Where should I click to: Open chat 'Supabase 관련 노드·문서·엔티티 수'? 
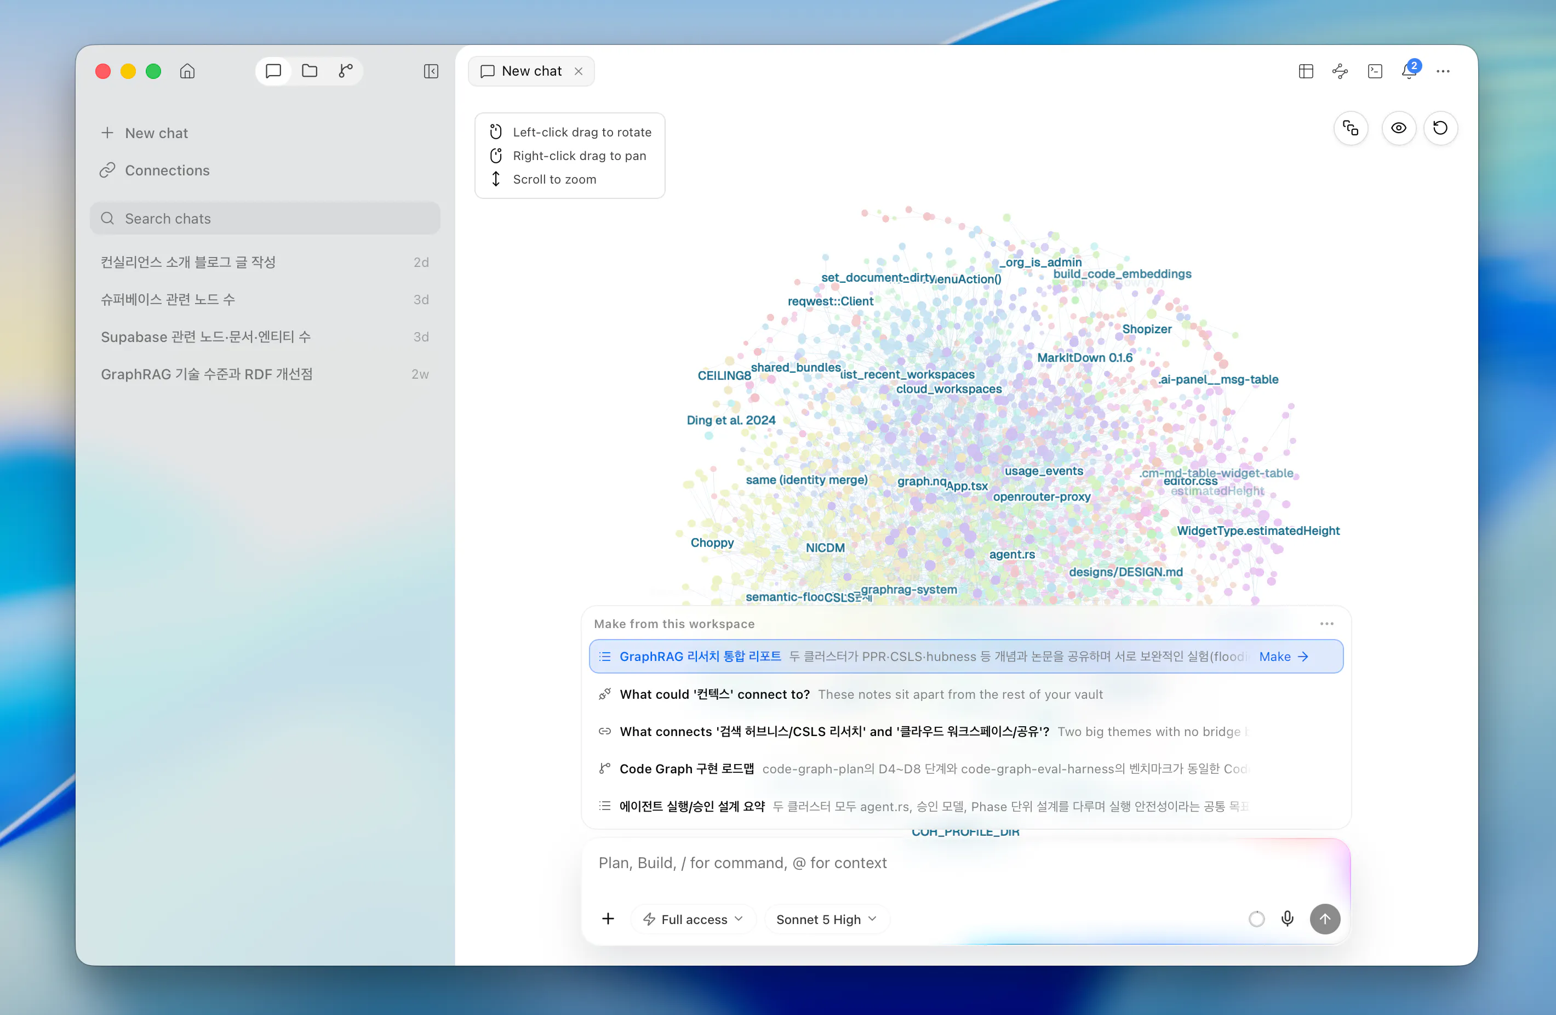click(x=265, y=336)
